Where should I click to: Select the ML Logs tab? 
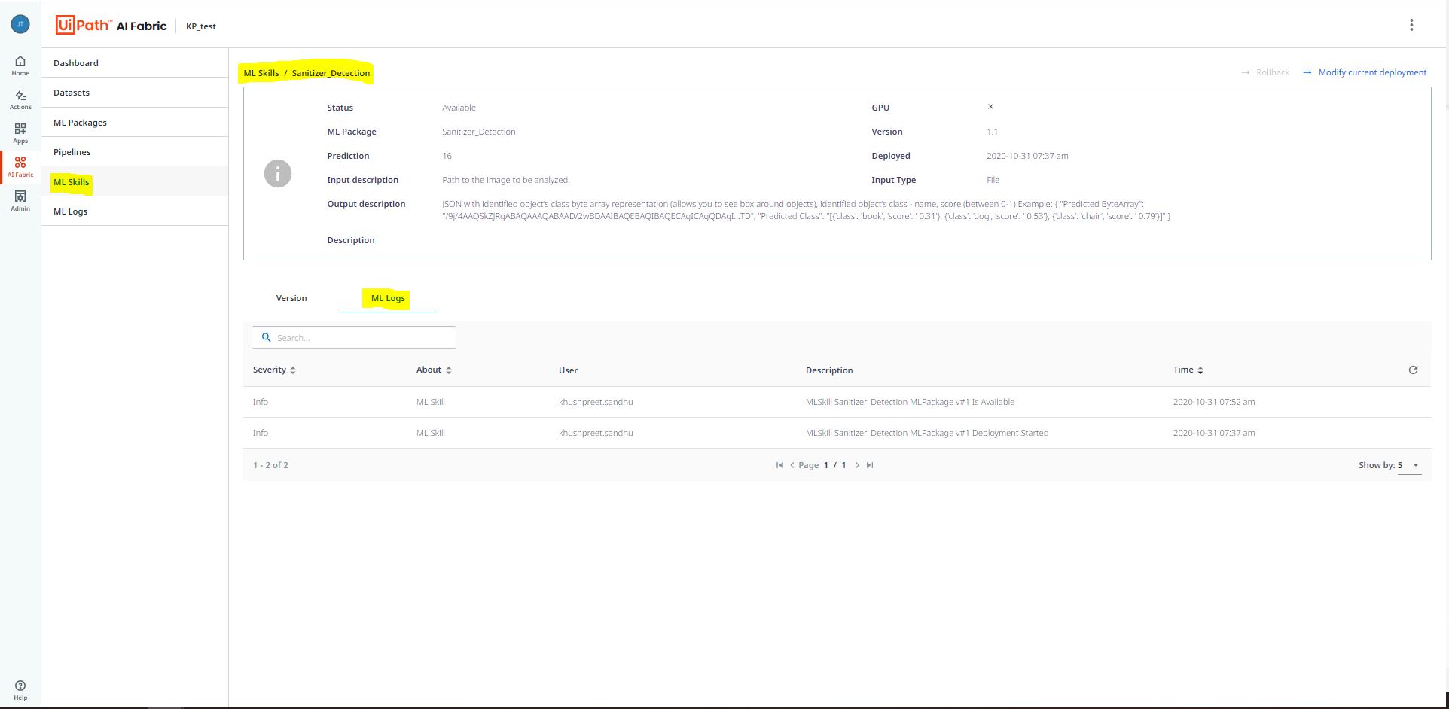point(388,298)
